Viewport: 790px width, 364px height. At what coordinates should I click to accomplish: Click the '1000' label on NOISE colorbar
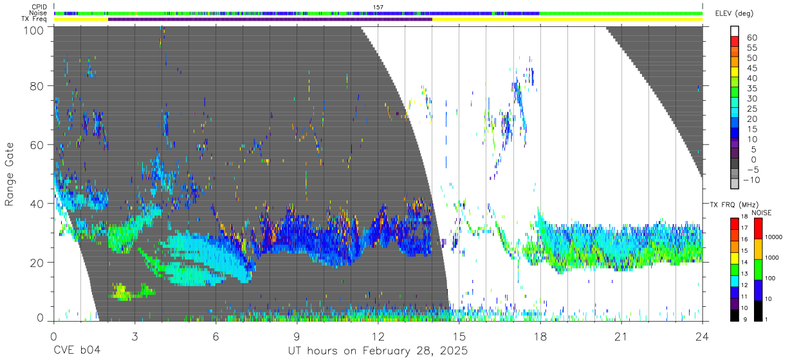[772, 257]
